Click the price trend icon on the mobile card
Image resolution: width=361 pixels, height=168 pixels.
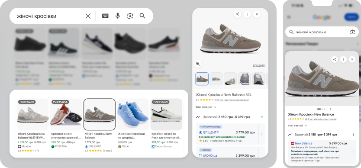(x=290, y=135)
